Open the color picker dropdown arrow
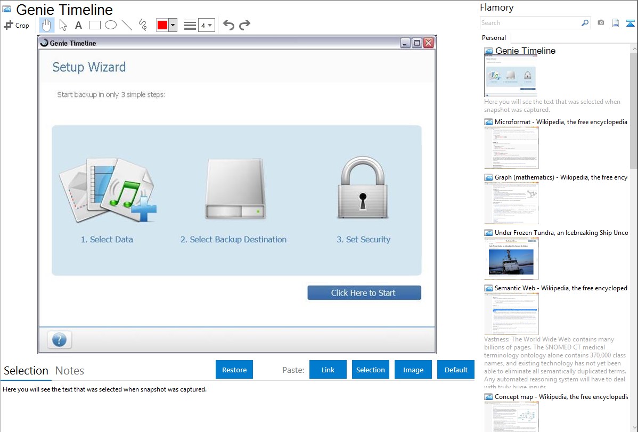638x432 pixels. tap(173, 25)
